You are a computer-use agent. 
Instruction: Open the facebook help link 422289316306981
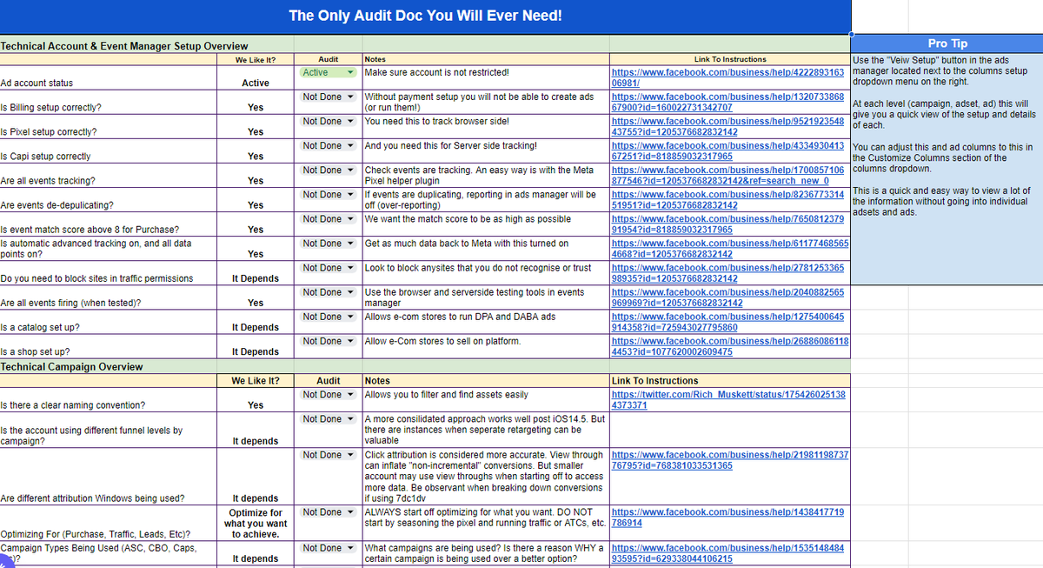tap(728, 77)
